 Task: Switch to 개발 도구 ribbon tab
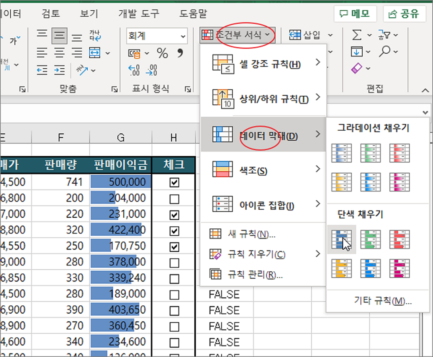[x=139, y=14]
